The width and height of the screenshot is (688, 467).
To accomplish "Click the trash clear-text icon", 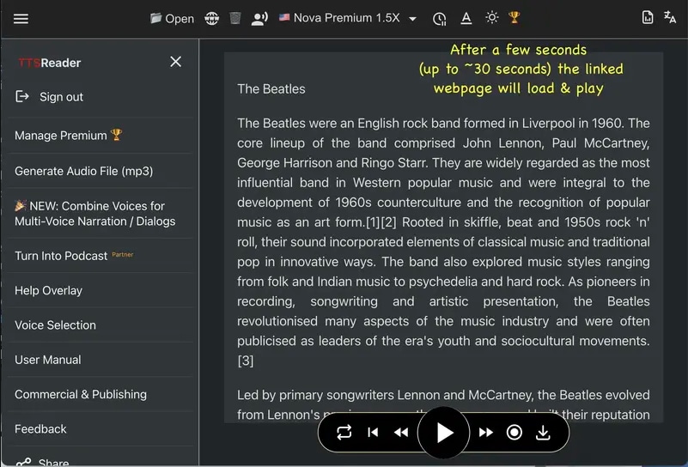I will coord(235,18).
